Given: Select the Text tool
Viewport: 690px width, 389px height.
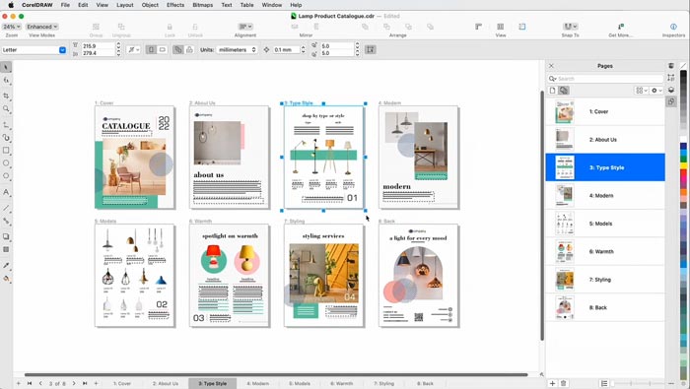Looking at the screenshot, I should (x=6, y=192).
